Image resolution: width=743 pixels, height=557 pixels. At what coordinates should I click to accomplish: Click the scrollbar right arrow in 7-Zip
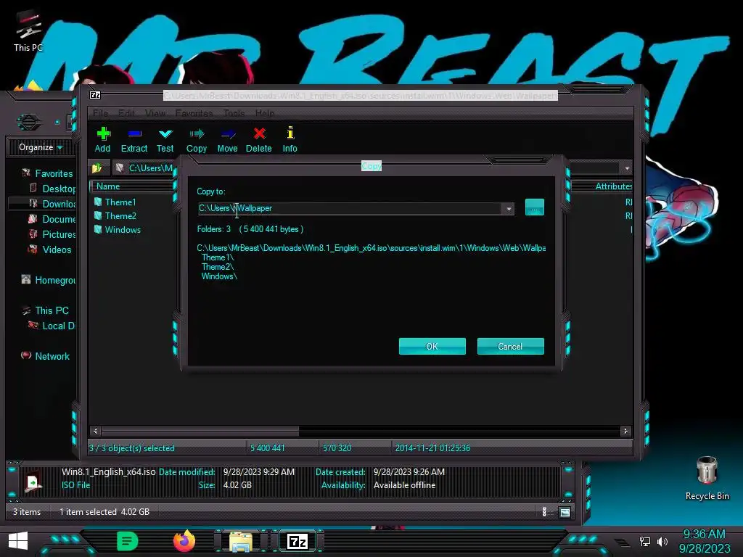tap(625, 431)
